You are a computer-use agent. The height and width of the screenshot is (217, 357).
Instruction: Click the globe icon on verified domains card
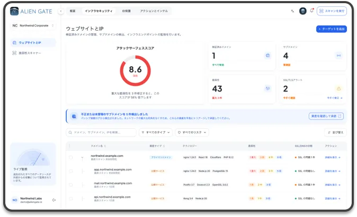coord(268,56)
